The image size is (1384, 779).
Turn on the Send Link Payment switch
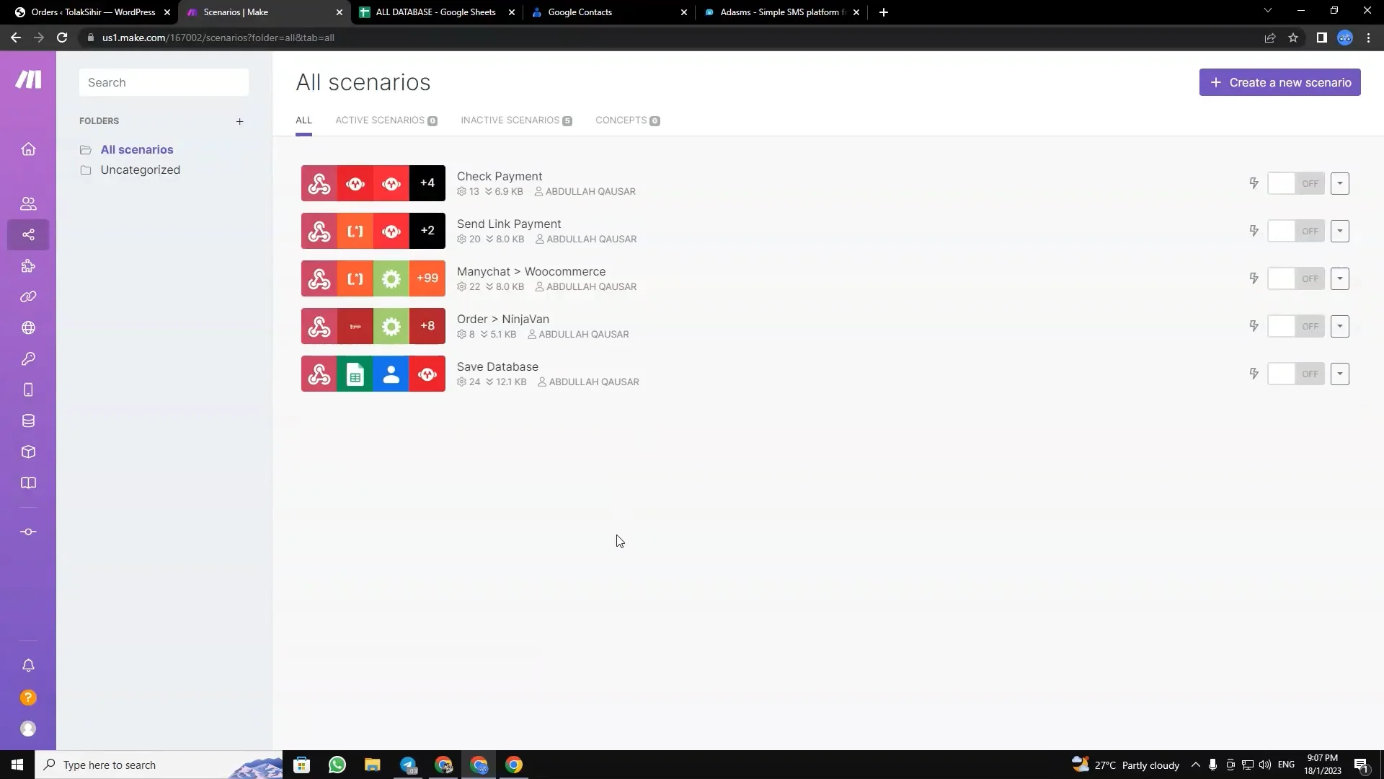coord(1295,231)
